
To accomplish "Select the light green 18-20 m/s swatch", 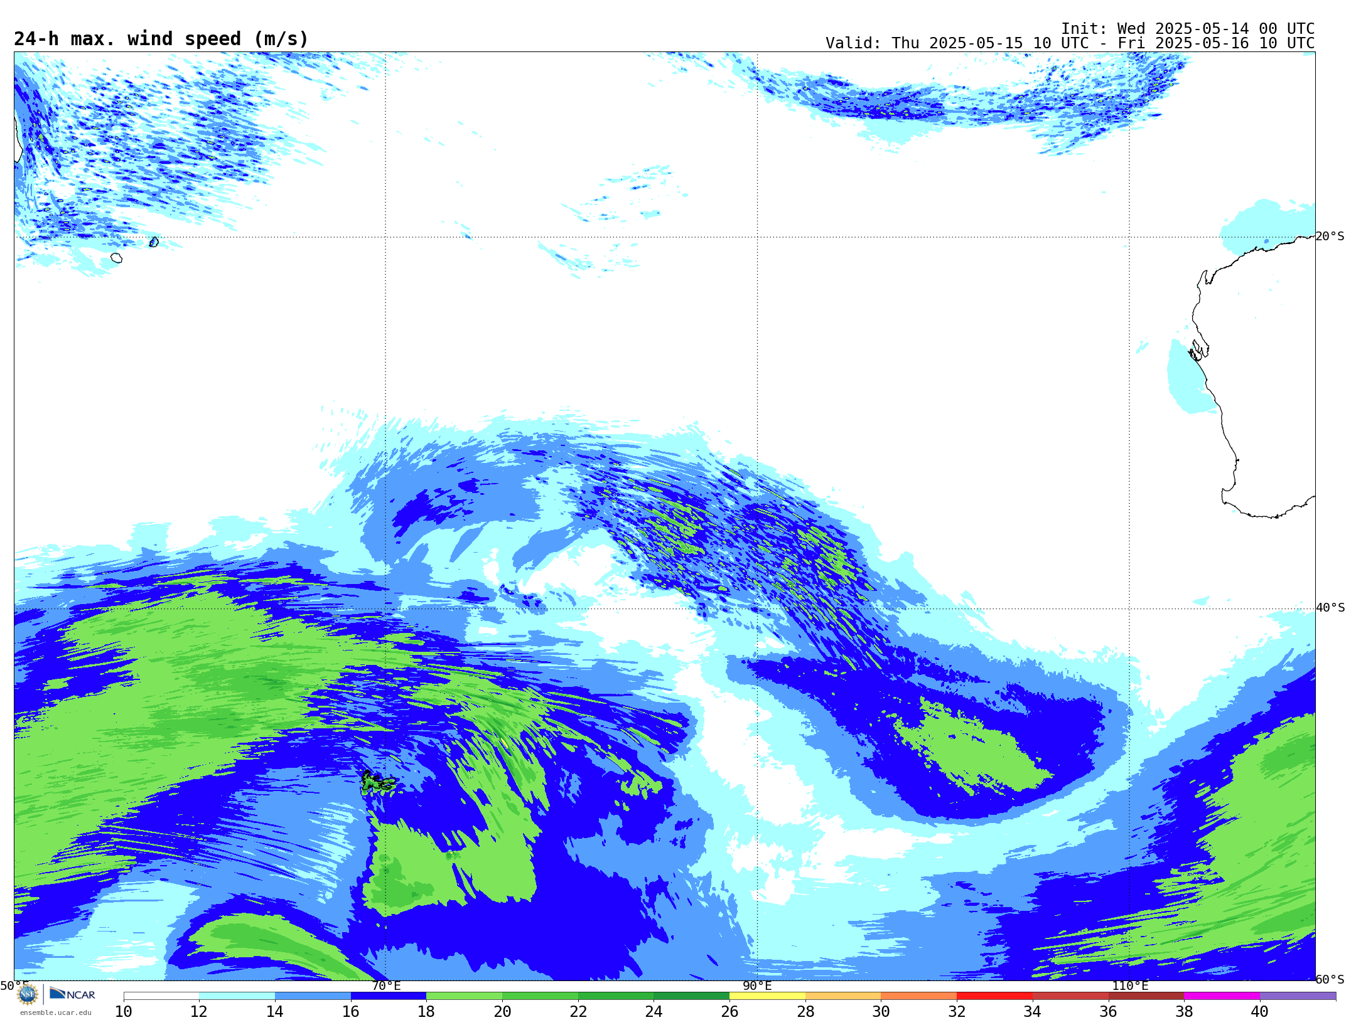I will tap(464, 996).
